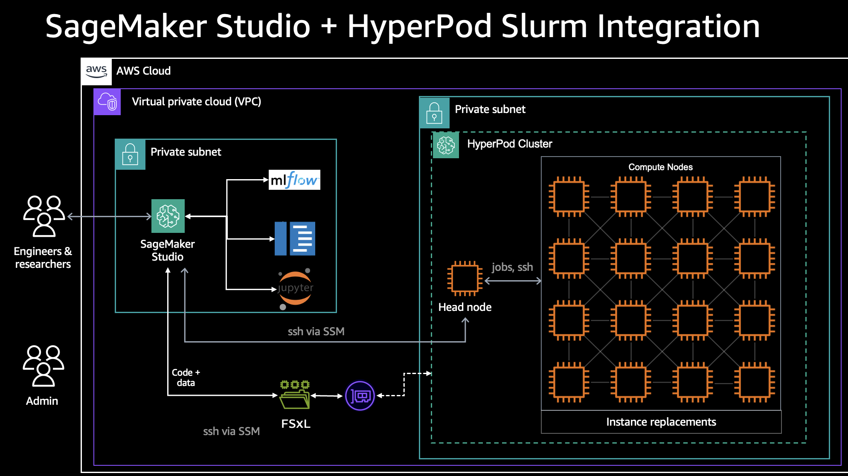Screen dimensions: 848x476
Task: Click the AWS logo icon
Action: point(96,71)
